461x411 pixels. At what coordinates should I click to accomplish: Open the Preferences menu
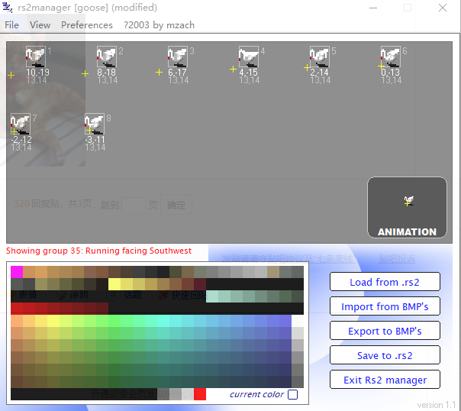point(87,25)
